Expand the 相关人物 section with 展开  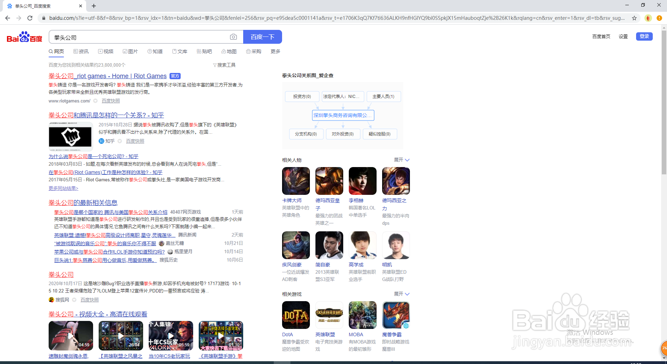[x=401, y=160]
